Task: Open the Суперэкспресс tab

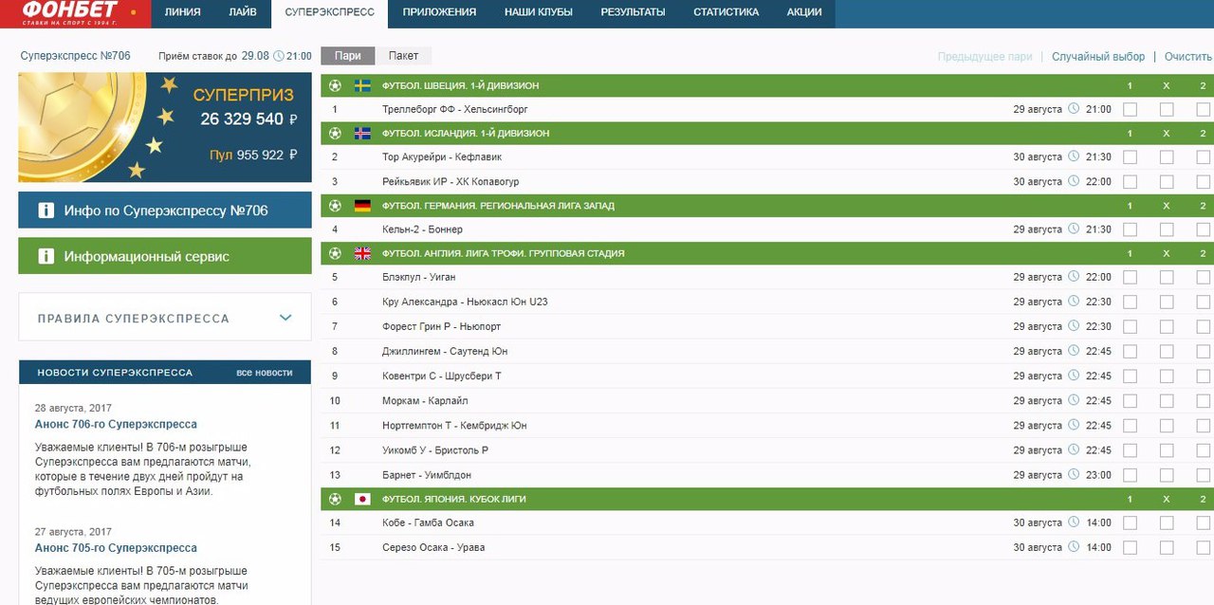Action: coord(330,12)
